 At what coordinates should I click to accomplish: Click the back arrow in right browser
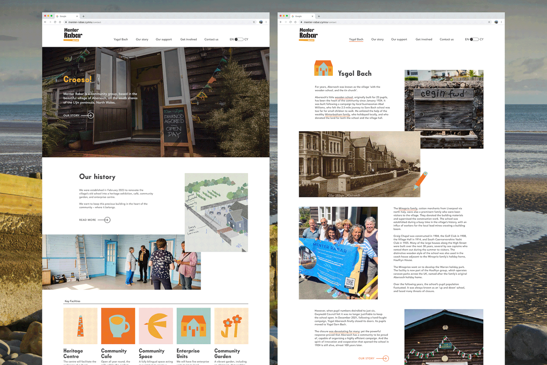(x=281, y=22)
